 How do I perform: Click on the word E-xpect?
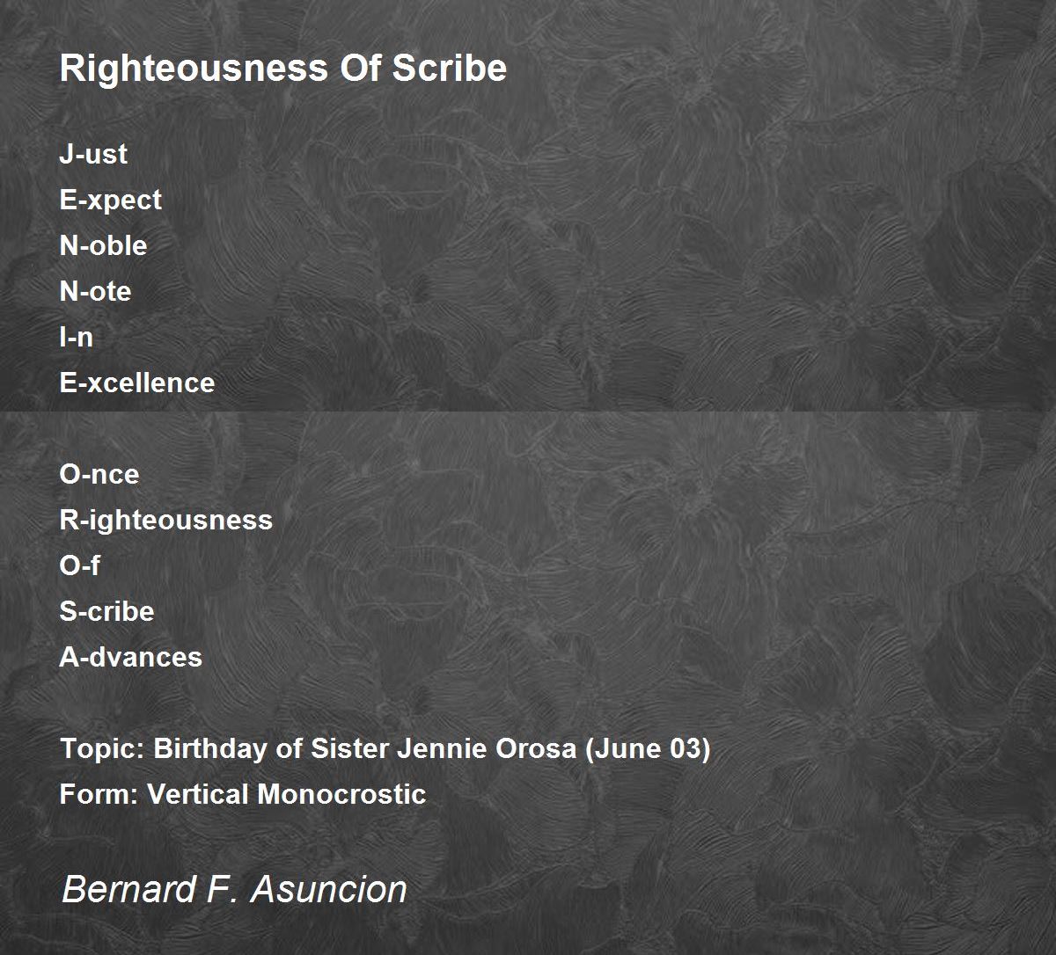[x=111, y=200]
